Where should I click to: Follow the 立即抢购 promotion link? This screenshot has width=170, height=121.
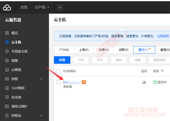(163, 36)
